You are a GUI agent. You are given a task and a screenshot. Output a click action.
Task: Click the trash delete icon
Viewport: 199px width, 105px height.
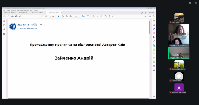tap(109, 16)
